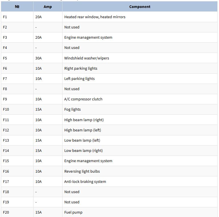Select the Right parking lights row
219x217 pixels.
point(109,68)
